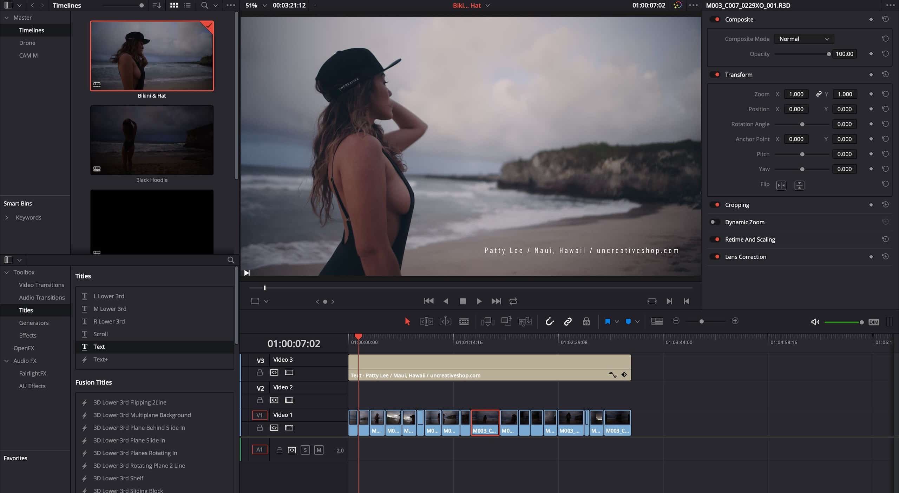Click the Mark In icon in the viewer
899x493 pixels.
[x=669, y=301]
